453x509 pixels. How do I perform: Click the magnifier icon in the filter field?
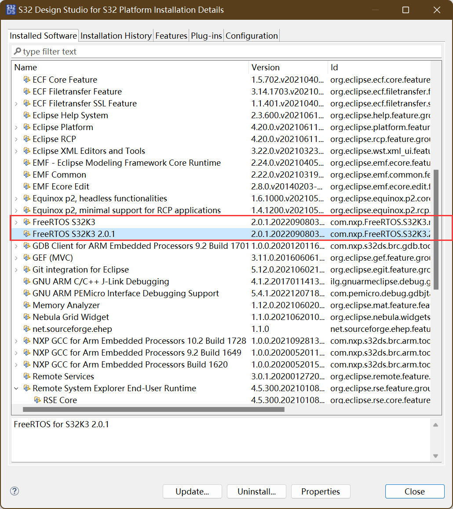17,51
